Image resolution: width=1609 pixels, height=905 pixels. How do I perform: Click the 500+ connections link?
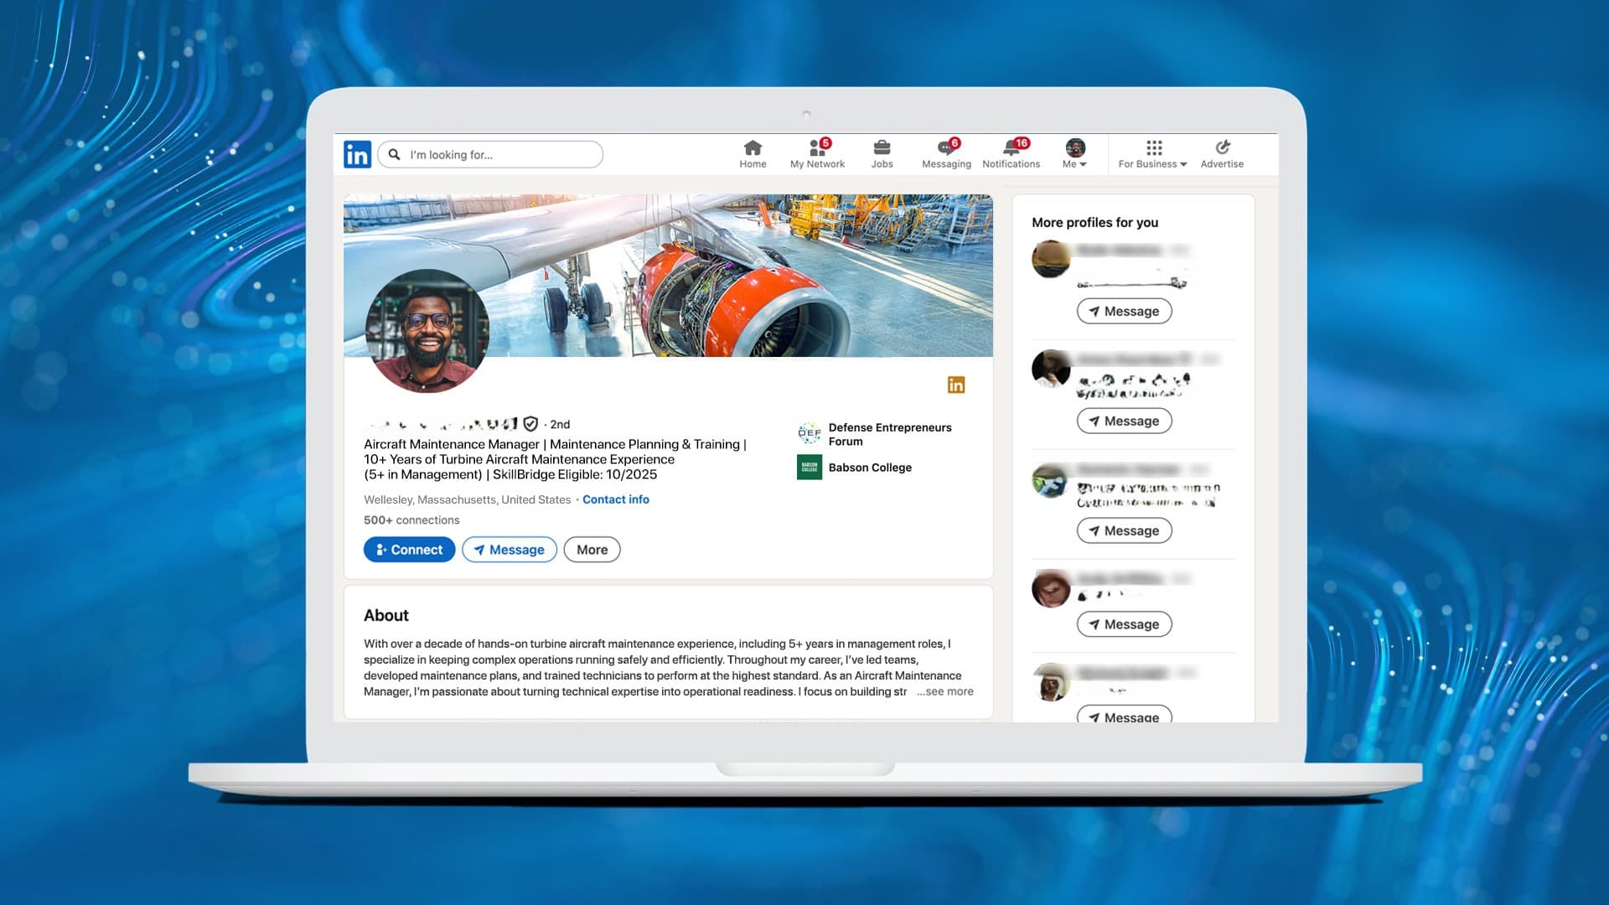(x=411, y=520)
